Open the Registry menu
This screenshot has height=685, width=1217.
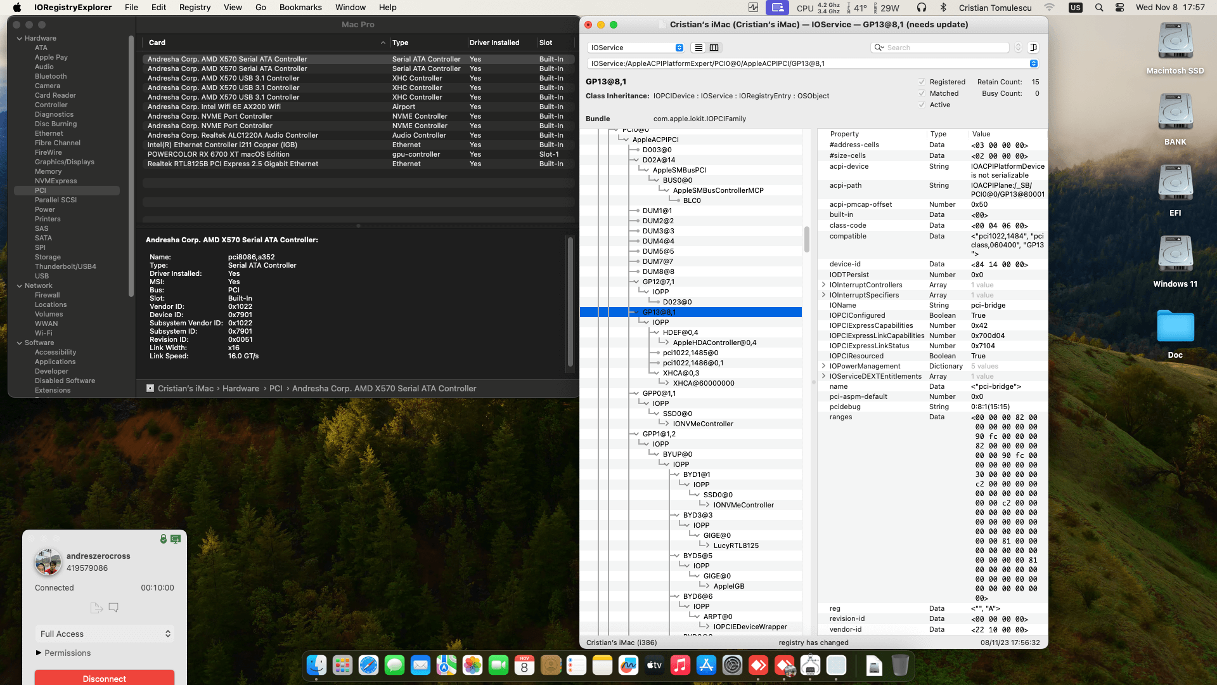pyautogui.click(x=195, y=8)
